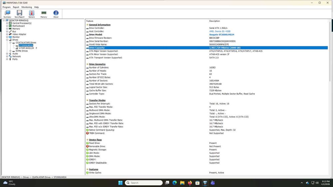Click the Seagate ST2000LM024 drive model link

point(221,35)
